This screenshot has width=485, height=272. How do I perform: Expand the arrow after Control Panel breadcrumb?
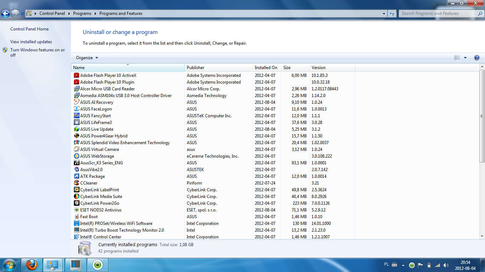pos(69,13)
